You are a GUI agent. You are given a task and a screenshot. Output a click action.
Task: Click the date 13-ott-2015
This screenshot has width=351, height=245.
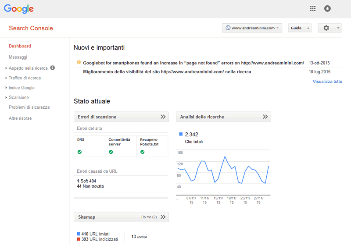(319, 63)
